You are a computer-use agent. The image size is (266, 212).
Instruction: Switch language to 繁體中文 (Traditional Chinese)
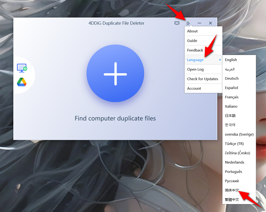239,200
